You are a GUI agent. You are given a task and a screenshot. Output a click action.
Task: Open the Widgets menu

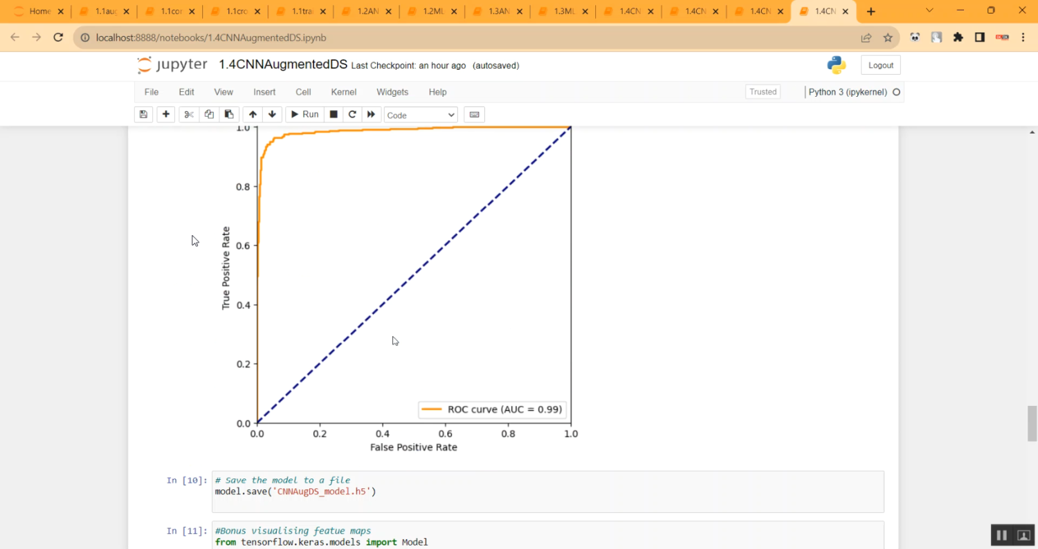[x=392, y=92]
